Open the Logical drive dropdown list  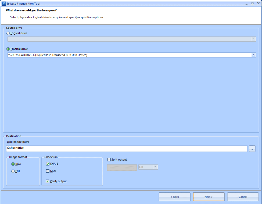253,39
